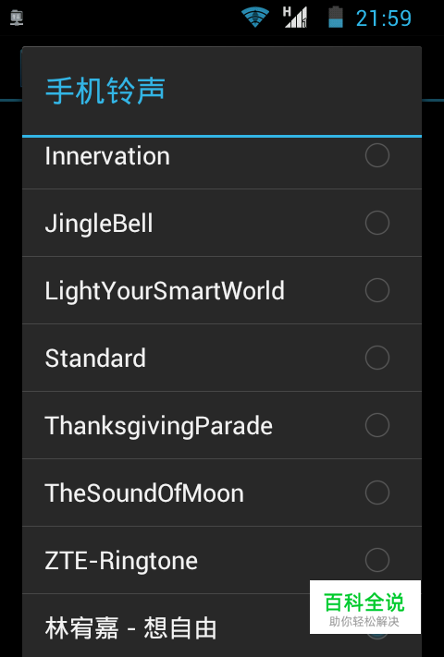Select the ZTE-Ringtone radio button
444x657 pixels.
[377, 560]
